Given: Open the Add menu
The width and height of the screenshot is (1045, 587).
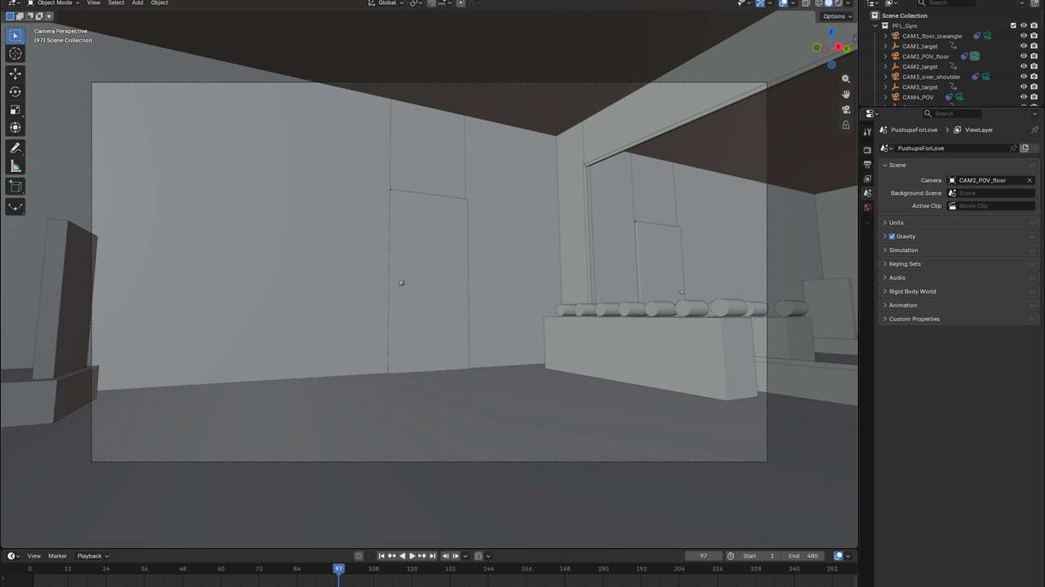Looking at the screenshot, I should (x=137, y=3).
